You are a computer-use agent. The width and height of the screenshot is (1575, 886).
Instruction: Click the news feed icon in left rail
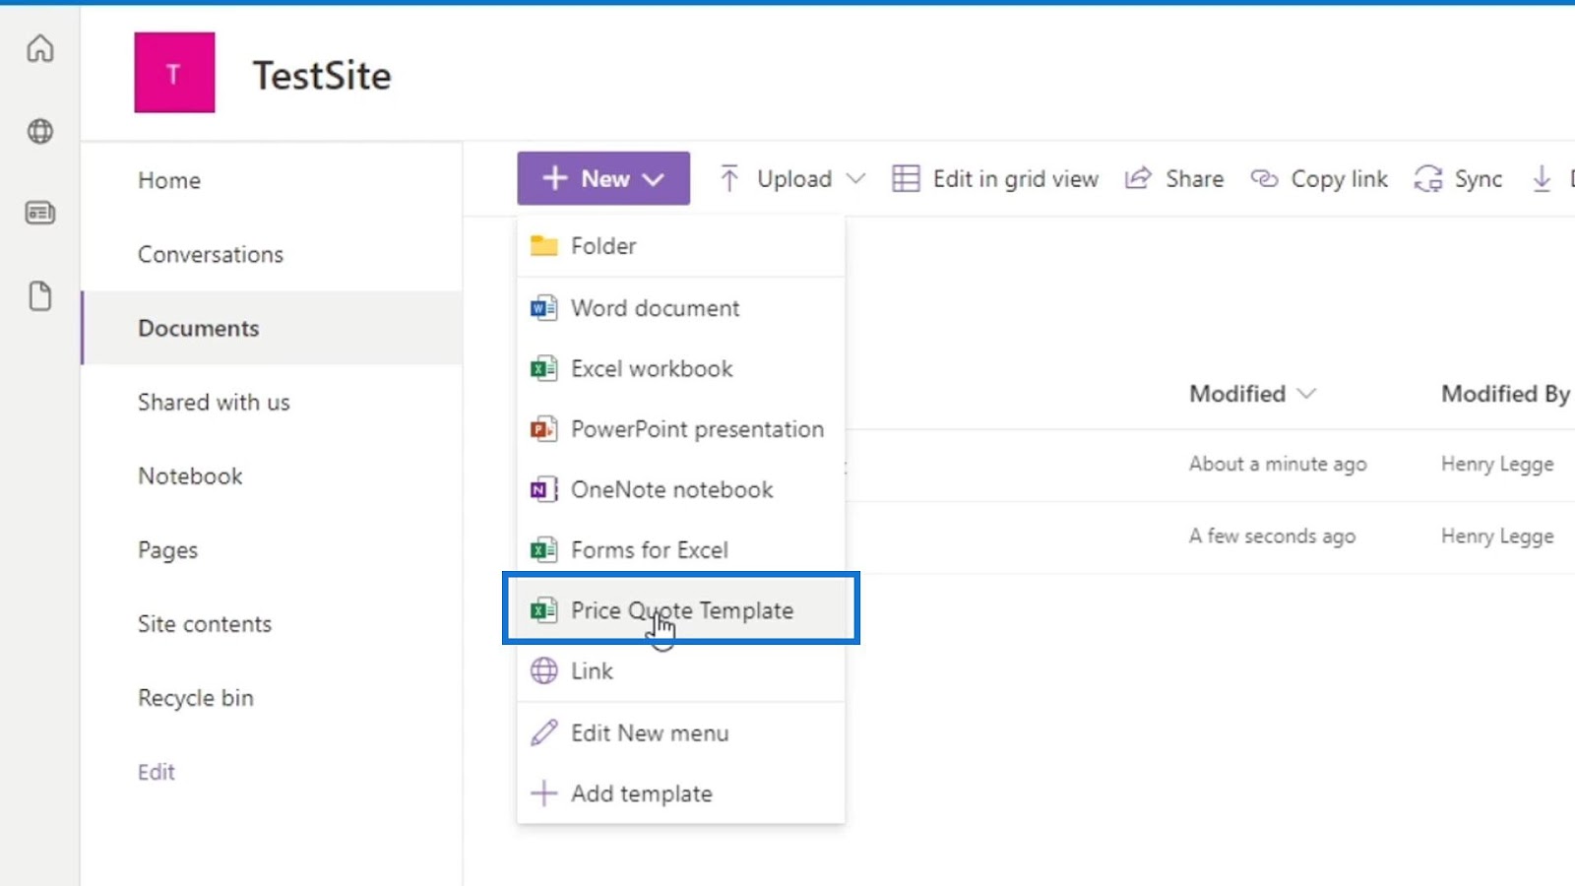tap(40, 213)
